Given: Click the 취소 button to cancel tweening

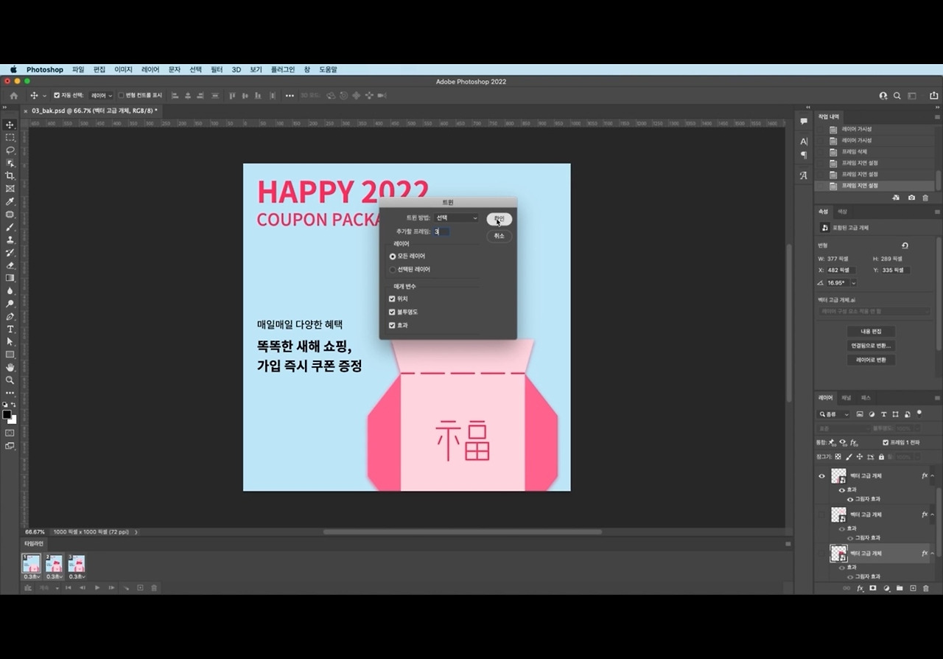Looking at the screenshot, I should pyautogui.click(x=499, y=236).
